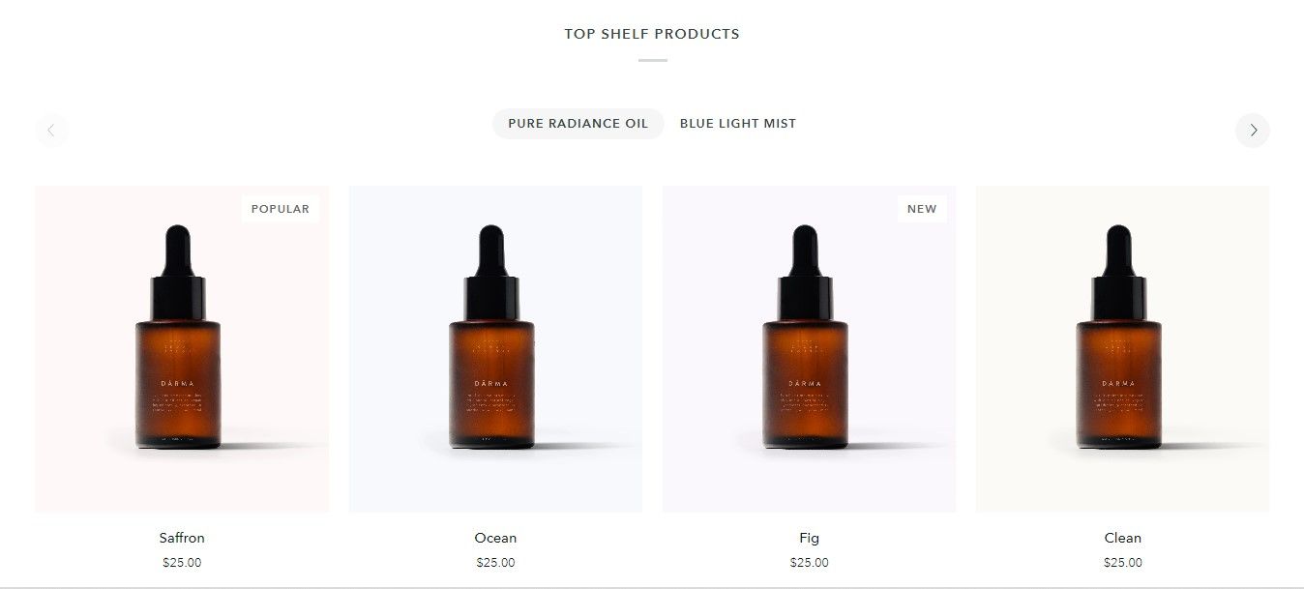Click the Fig $25.00 price
Image resolution: width=1304 pixels, height=589 pixels.
pos(809,563)
